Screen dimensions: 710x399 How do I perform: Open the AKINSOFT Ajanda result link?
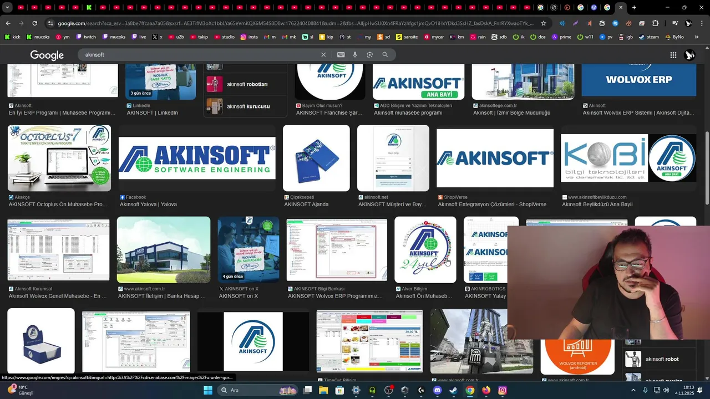pyautogui.click(x=306, y=204)
